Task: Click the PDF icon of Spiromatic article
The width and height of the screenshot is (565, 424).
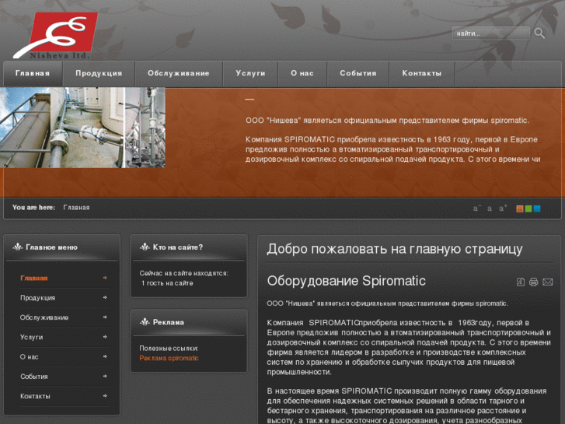Action: (521, 282)
